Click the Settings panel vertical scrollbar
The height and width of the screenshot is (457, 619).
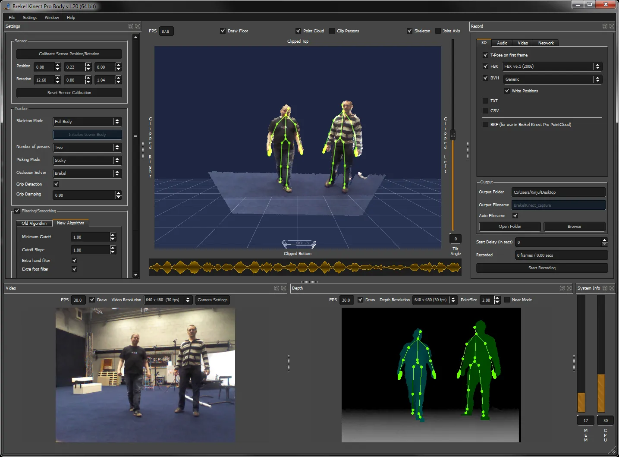(136, 156)
